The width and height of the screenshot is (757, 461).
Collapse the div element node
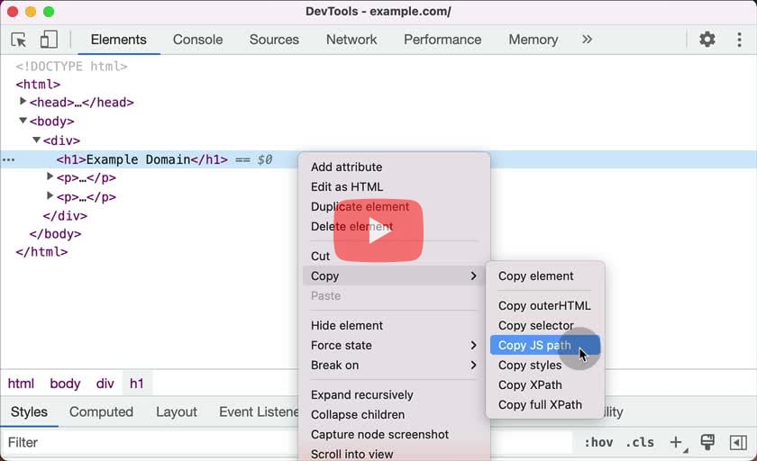click(x=36, y=140)
